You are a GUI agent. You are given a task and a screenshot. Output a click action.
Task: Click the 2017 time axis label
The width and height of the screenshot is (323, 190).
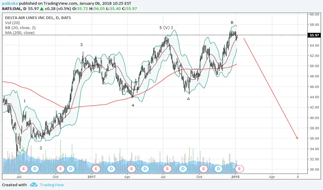click(91, 177)
